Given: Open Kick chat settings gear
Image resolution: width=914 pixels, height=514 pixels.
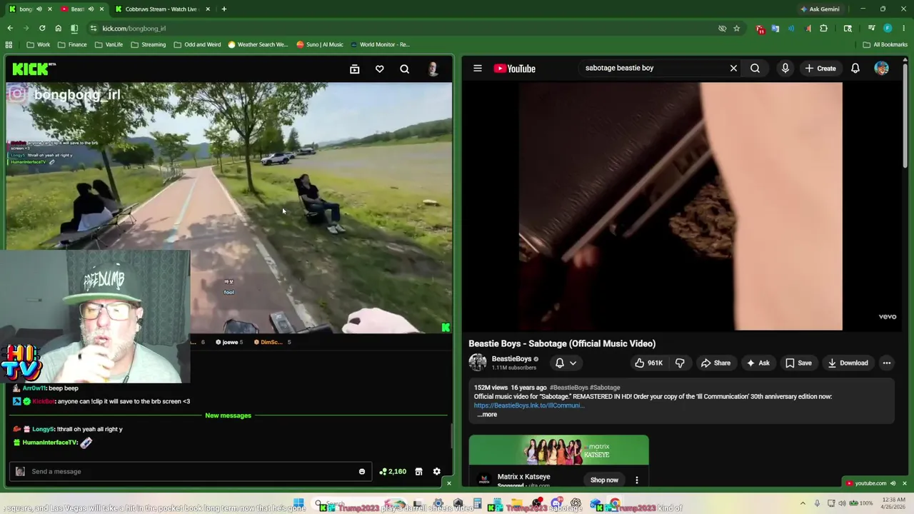Looking at the screenshot, I should tap(437, 471).
